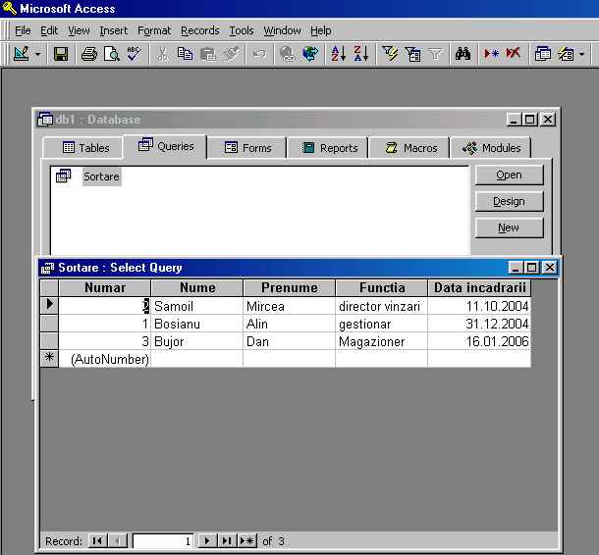Open Print Preview from toolbar
The width and height of the screenshot is (599, 555).
[x=112, y=55]
